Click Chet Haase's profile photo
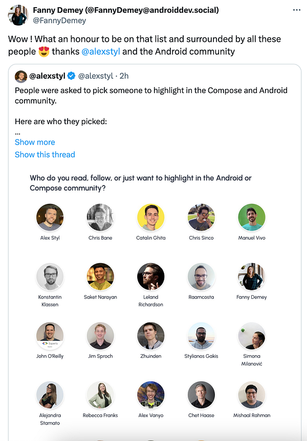 (201, 395)
